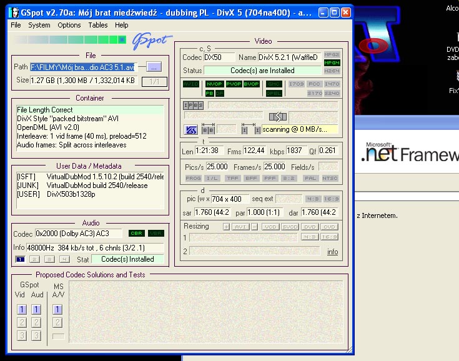The height and width of the screenshot is (361, 459).
Task: Click the Resizing DVD button
Action: click(310, 227)
